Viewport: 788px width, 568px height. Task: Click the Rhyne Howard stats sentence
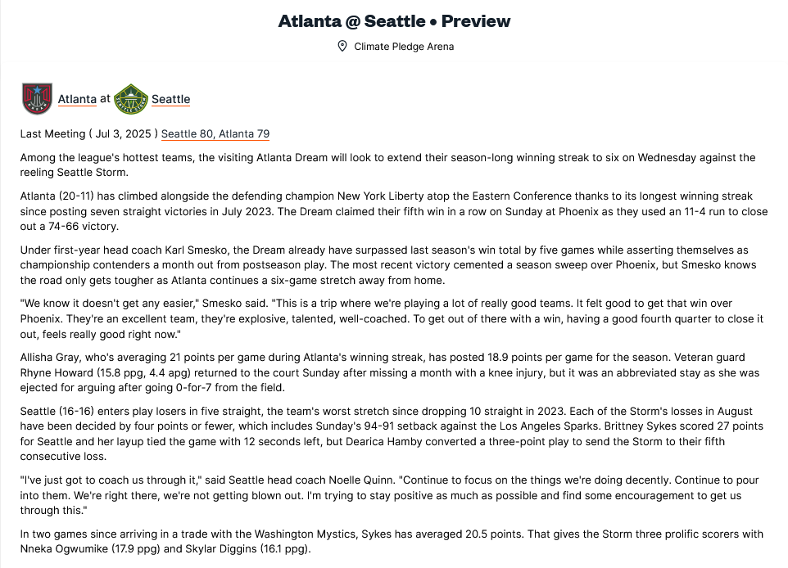pyautogui.click(x=389, y=372)
